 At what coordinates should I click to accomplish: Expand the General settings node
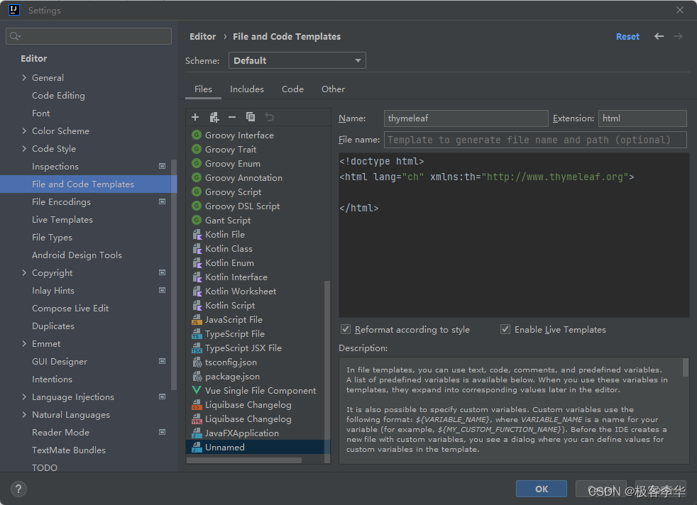click(x=24, y=77)
